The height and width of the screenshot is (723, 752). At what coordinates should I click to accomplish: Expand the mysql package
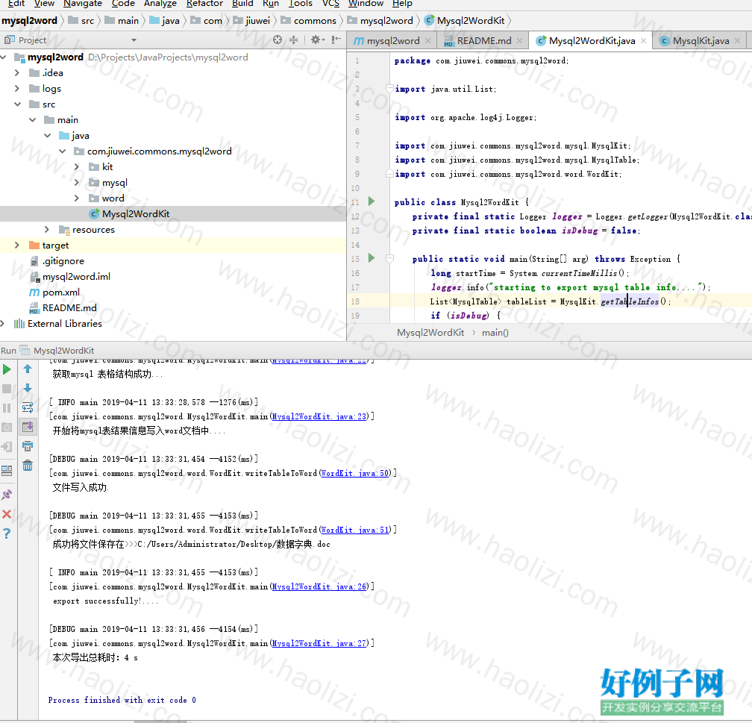coord(78,182)
